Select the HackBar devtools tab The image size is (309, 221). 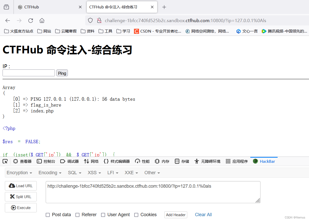tap(264, 161)
